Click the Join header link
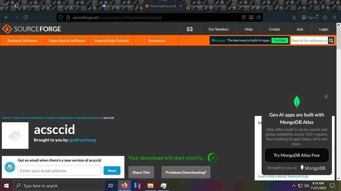 pyautogui.click(x=300, y=29)
